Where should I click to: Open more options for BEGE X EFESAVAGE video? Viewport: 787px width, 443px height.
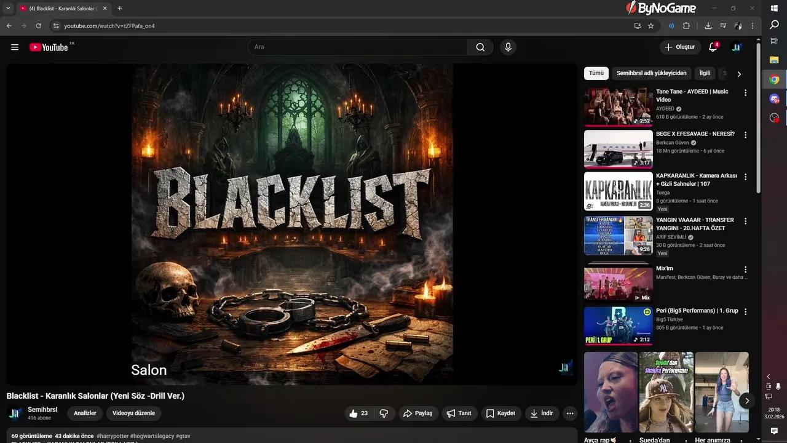tap(745, 135)
